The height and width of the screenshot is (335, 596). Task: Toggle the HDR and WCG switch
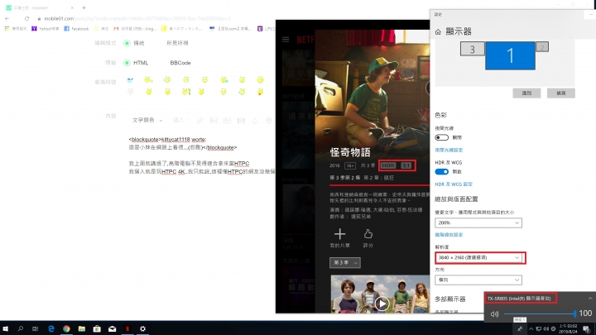(441, 172)
